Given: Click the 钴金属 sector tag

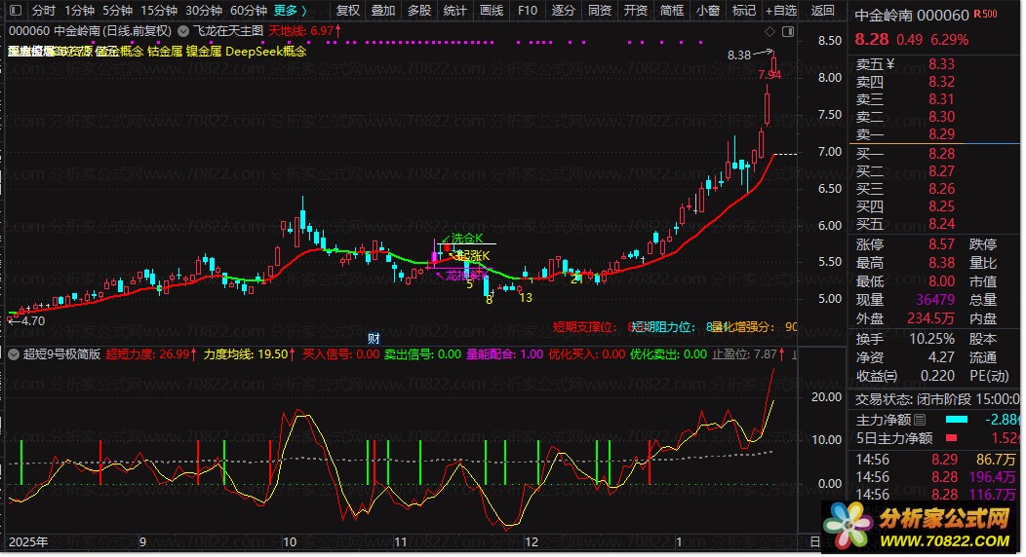Looking at the screenshot, I should coord(165,51).
